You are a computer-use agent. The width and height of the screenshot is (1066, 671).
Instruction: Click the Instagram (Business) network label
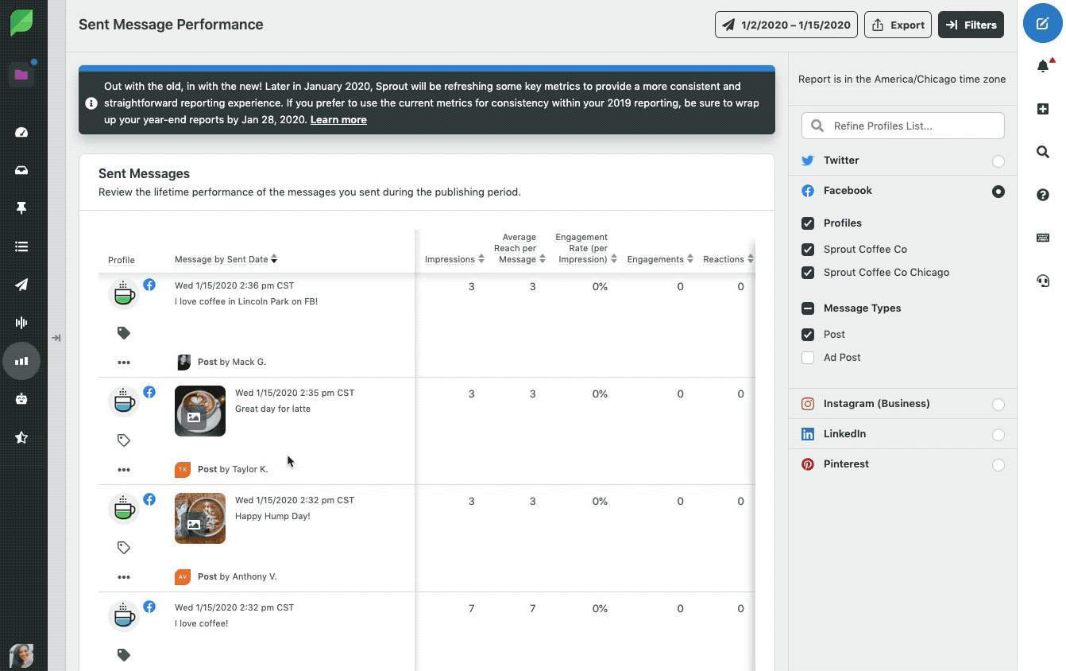(876, 403)
